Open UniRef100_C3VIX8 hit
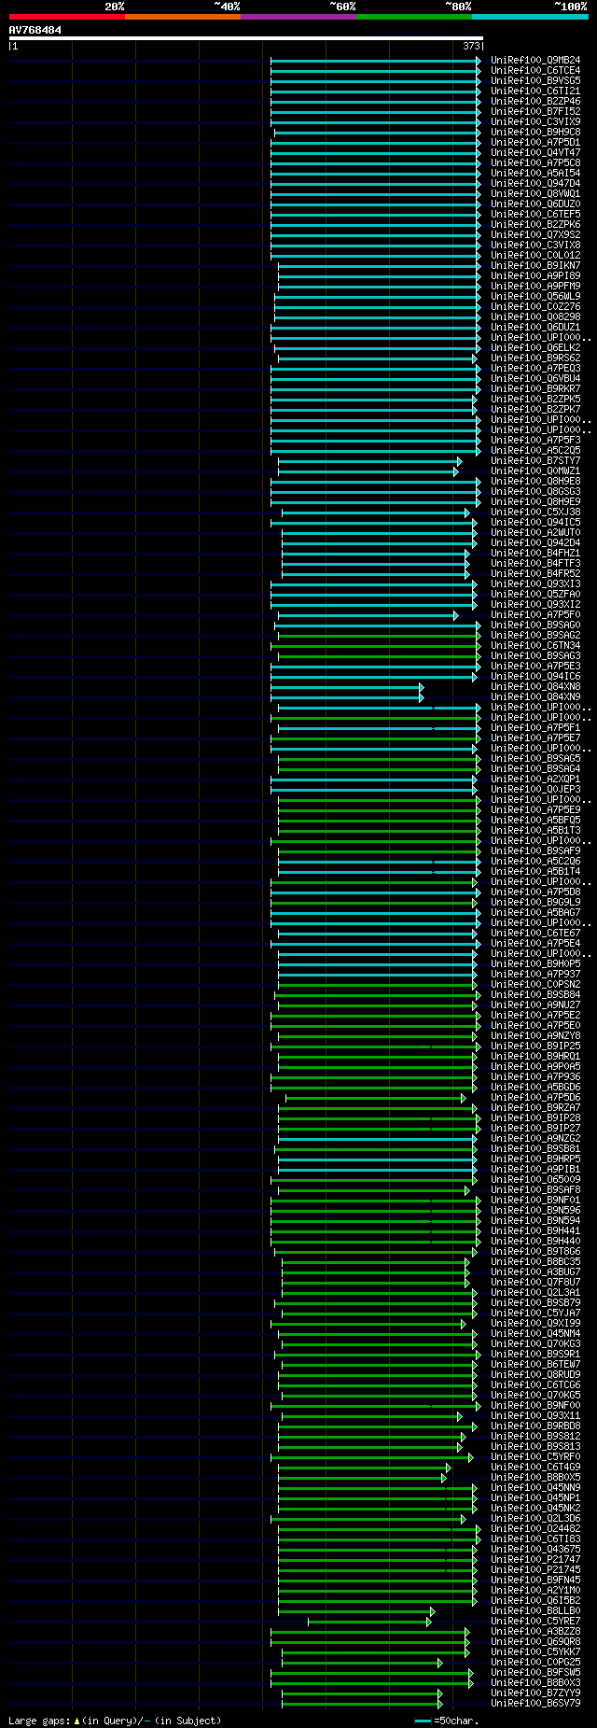The image size is (597, 1728). pyautogui.click(x=535, y=246)
